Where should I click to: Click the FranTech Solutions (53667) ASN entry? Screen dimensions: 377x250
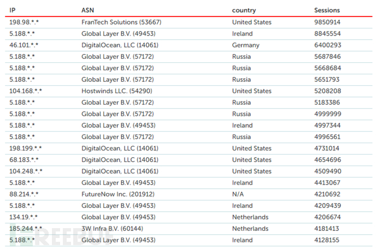121,22
